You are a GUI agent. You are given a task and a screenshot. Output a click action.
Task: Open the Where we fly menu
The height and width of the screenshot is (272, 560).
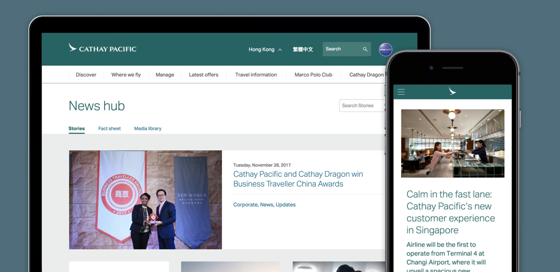pyautogui.click(x=126, y=75)
